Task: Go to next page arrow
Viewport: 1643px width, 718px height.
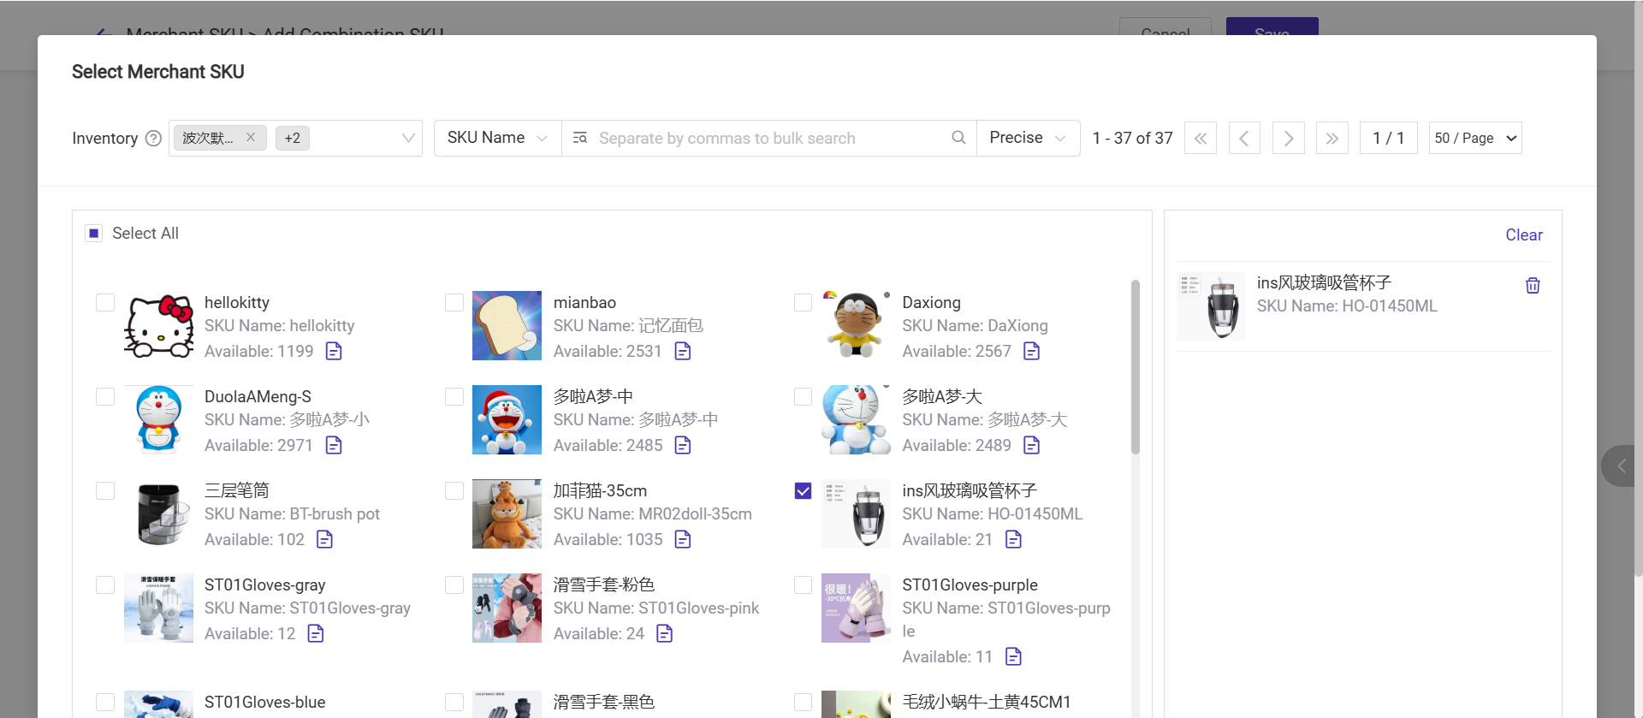Action: [1288, 139]
